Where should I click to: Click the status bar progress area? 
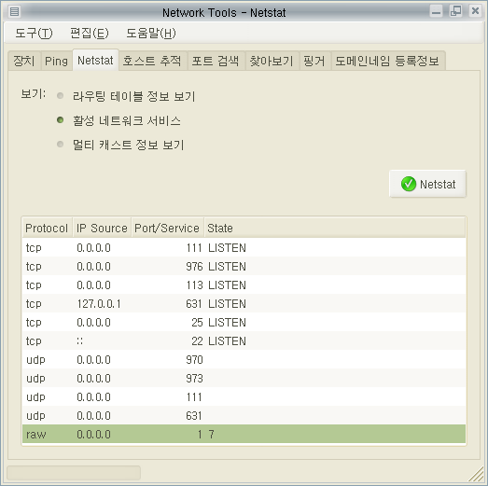74,473
